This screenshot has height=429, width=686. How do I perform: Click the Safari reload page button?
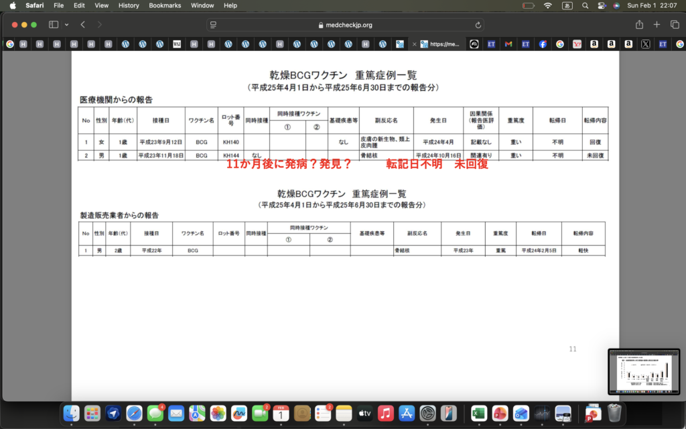coord(478,25)
